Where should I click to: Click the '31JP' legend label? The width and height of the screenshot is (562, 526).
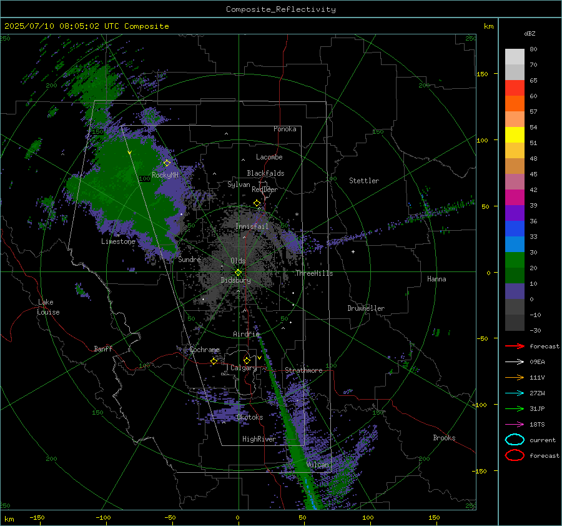(x=537, y=408)
